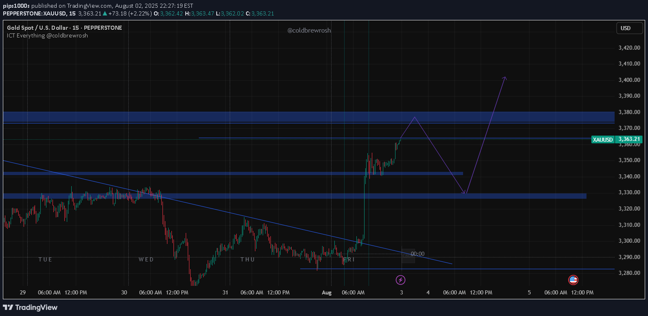Click the Gold Spot / U.S. Dollar chart title
Image resolution: width=648 pixels, height=316 pixels.
click(64, 28)
